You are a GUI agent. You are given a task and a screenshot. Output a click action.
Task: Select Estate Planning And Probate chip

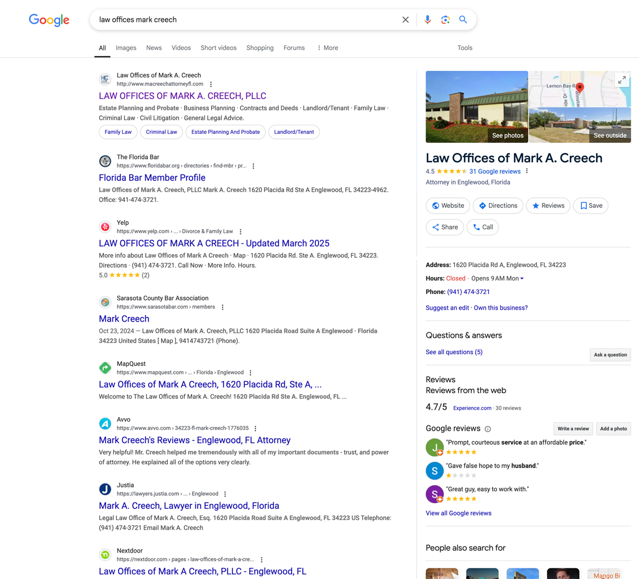tap(225, 132)
